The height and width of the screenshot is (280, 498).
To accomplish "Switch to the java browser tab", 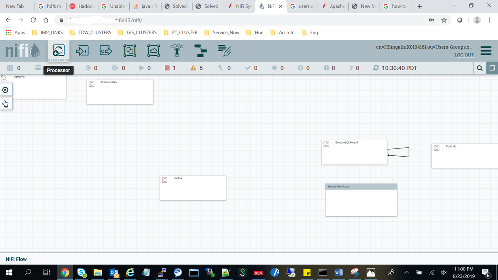I will [x=146, y=6].
